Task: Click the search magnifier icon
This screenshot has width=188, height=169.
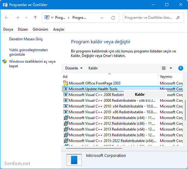Action: tap(178, 18)
